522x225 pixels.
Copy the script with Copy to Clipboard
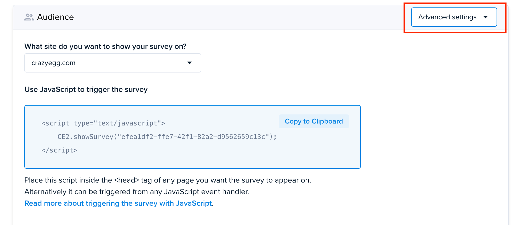coord(314,121)
